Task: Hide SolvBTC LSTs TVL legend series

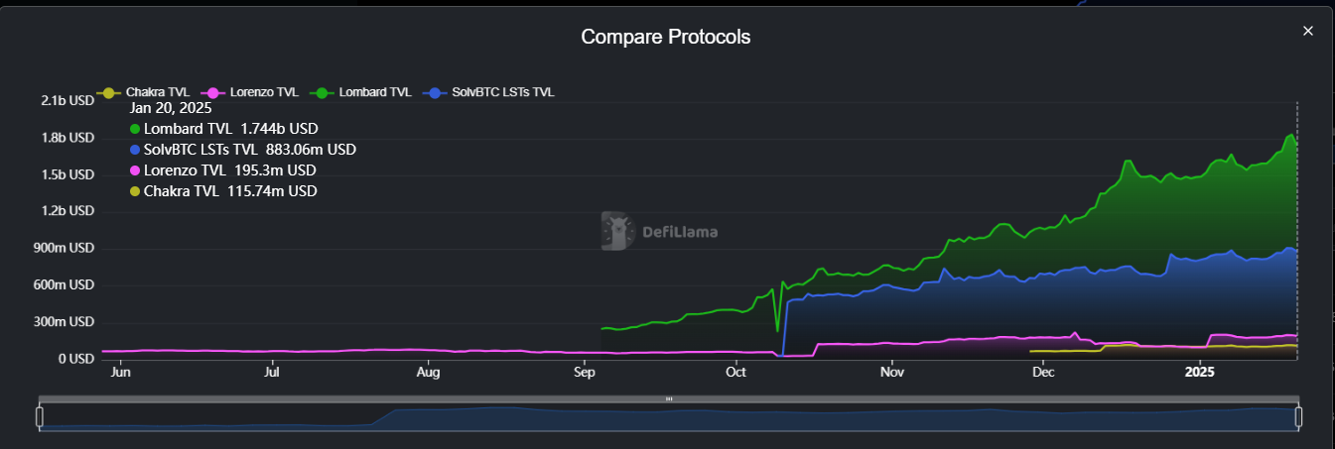Action: (x=490, y=92)
